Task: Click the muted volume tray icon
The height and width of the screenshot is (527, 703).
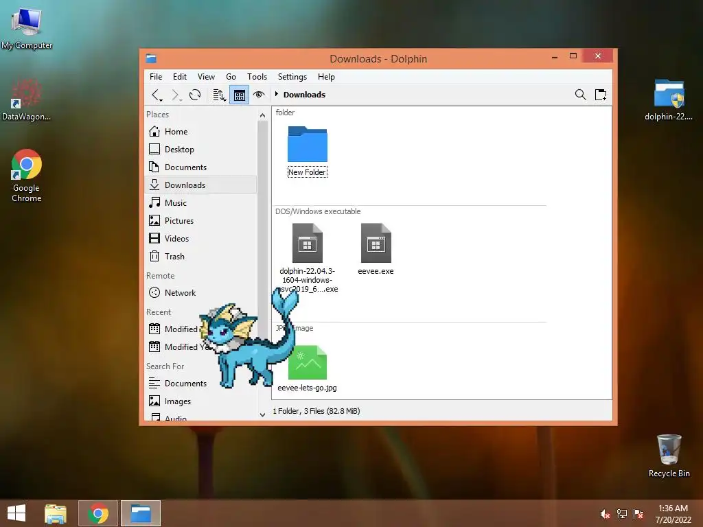Action: click(606, 514)
